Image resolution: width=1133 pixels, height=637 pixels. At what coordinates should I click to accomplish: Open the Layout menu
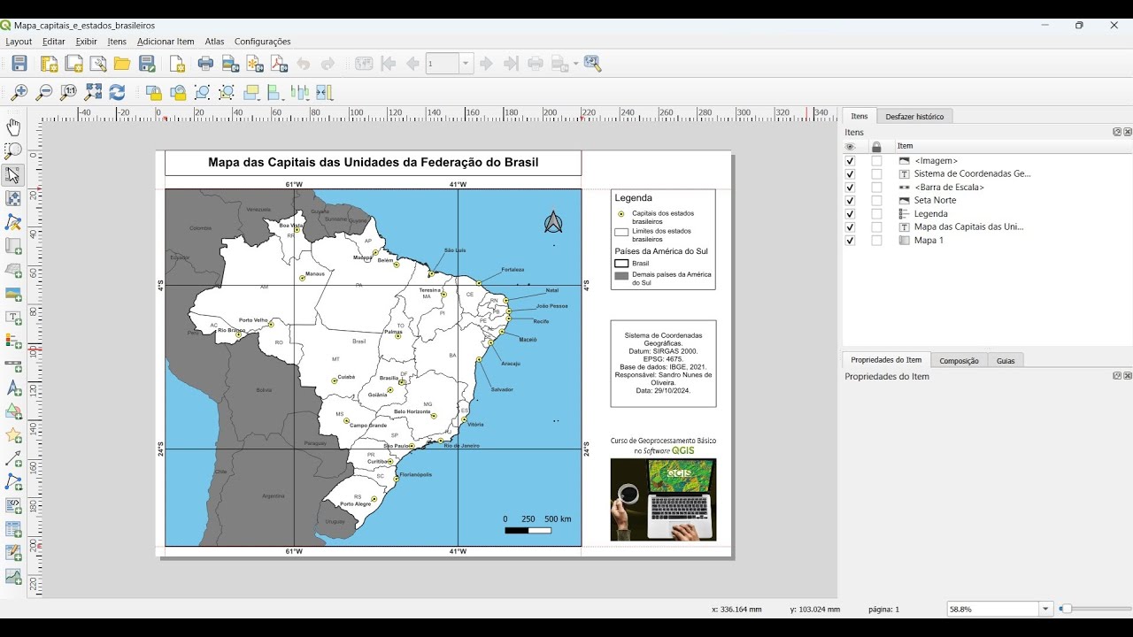19,42
